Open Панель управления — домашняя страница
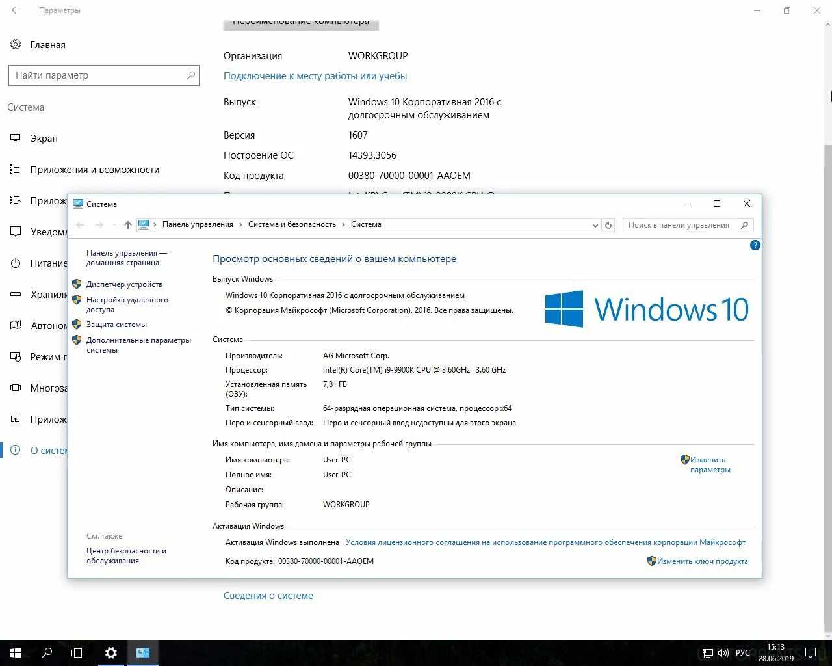Viewport: 832px width, 666px height. pos(127,258)
